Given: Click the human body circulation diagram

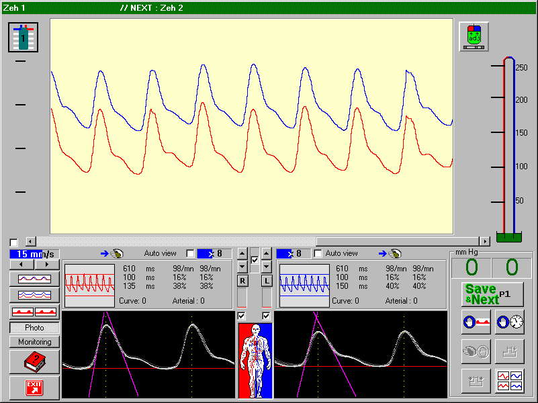Looking at the screenshot, I should pyautogui.click(x=256, y=361).
